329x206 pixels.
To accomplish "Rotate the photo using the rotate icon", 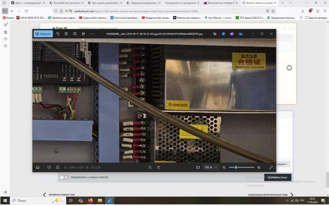I will (x=58, y=34).
